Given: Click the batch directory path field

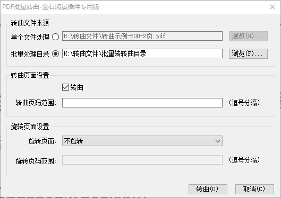Looking at the screenshot, I should [x=142, y=53].
